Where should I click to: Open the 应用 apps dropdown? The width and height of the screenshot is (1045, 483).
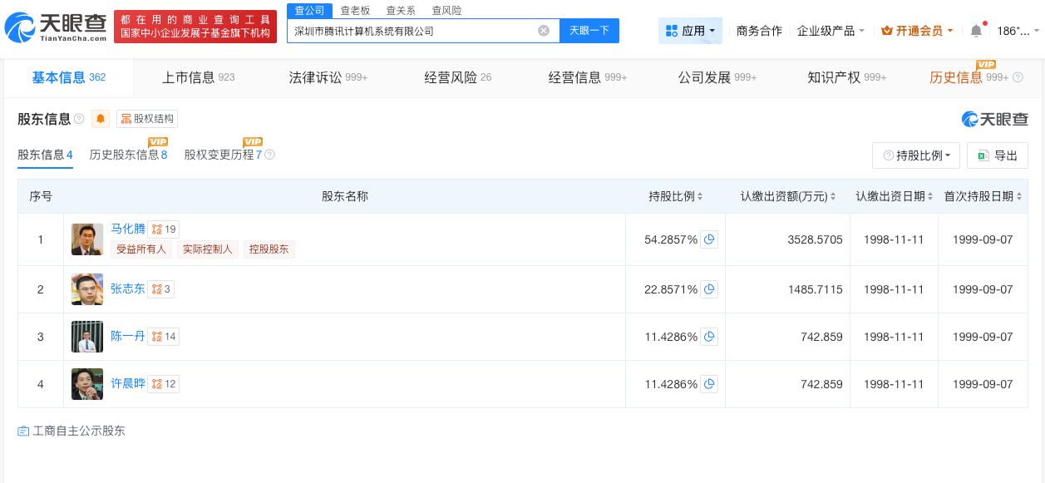[x=690, y=29]
